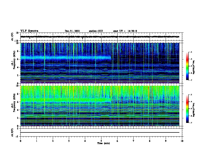This screenshot has width=205, height=158.
Task: Click the ch.1 voltage waveform trace
Action: click(100, 37)
